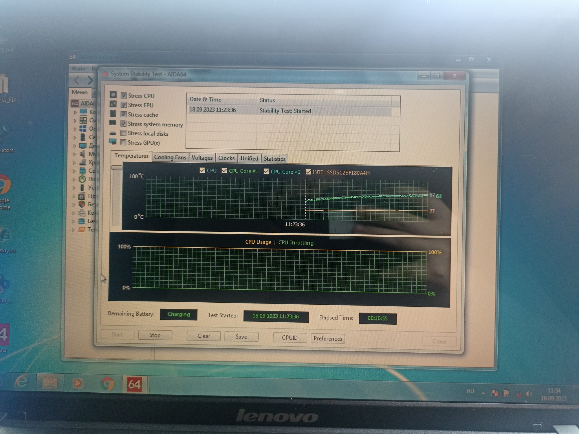Click the Date & Time column header
This screenshot has width=579, height=434.
[x=222, y=99]
